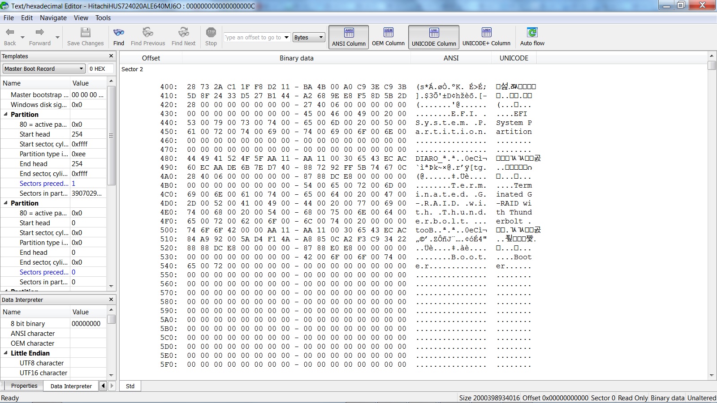
Task: Open the Edit menu
Action: pos(27,18)
